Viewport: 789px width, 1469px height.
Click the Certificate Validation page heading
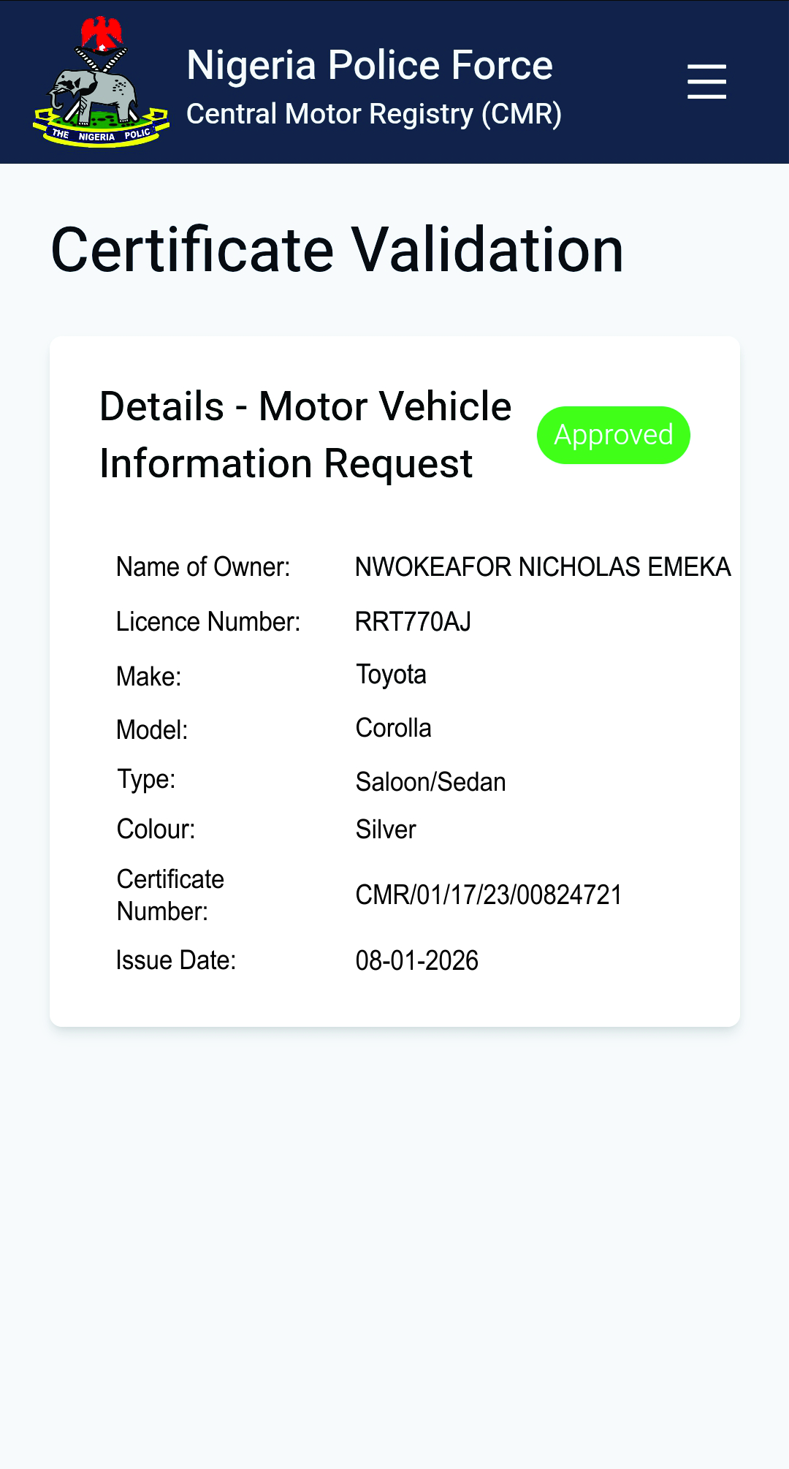337,250
